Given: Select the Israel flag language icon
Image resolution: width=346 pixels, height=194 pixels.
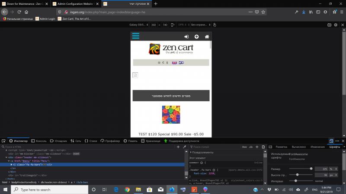Looking at the screenshot, I should (181, 63).
